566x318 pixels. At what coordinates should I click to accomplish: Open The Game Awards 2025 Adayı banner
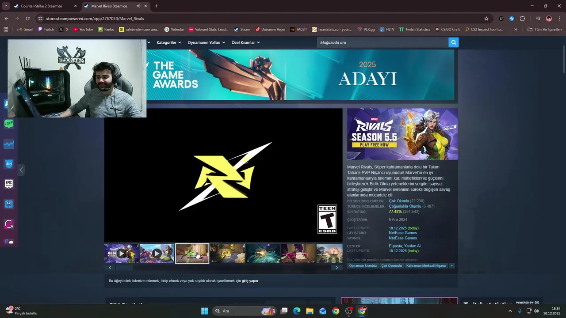[x=300, y=75]
